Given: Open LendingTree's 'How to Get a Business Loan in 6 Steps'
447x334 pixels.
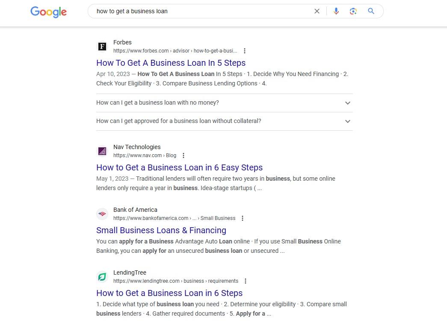Looking at the screenshot, I should 169,293.
